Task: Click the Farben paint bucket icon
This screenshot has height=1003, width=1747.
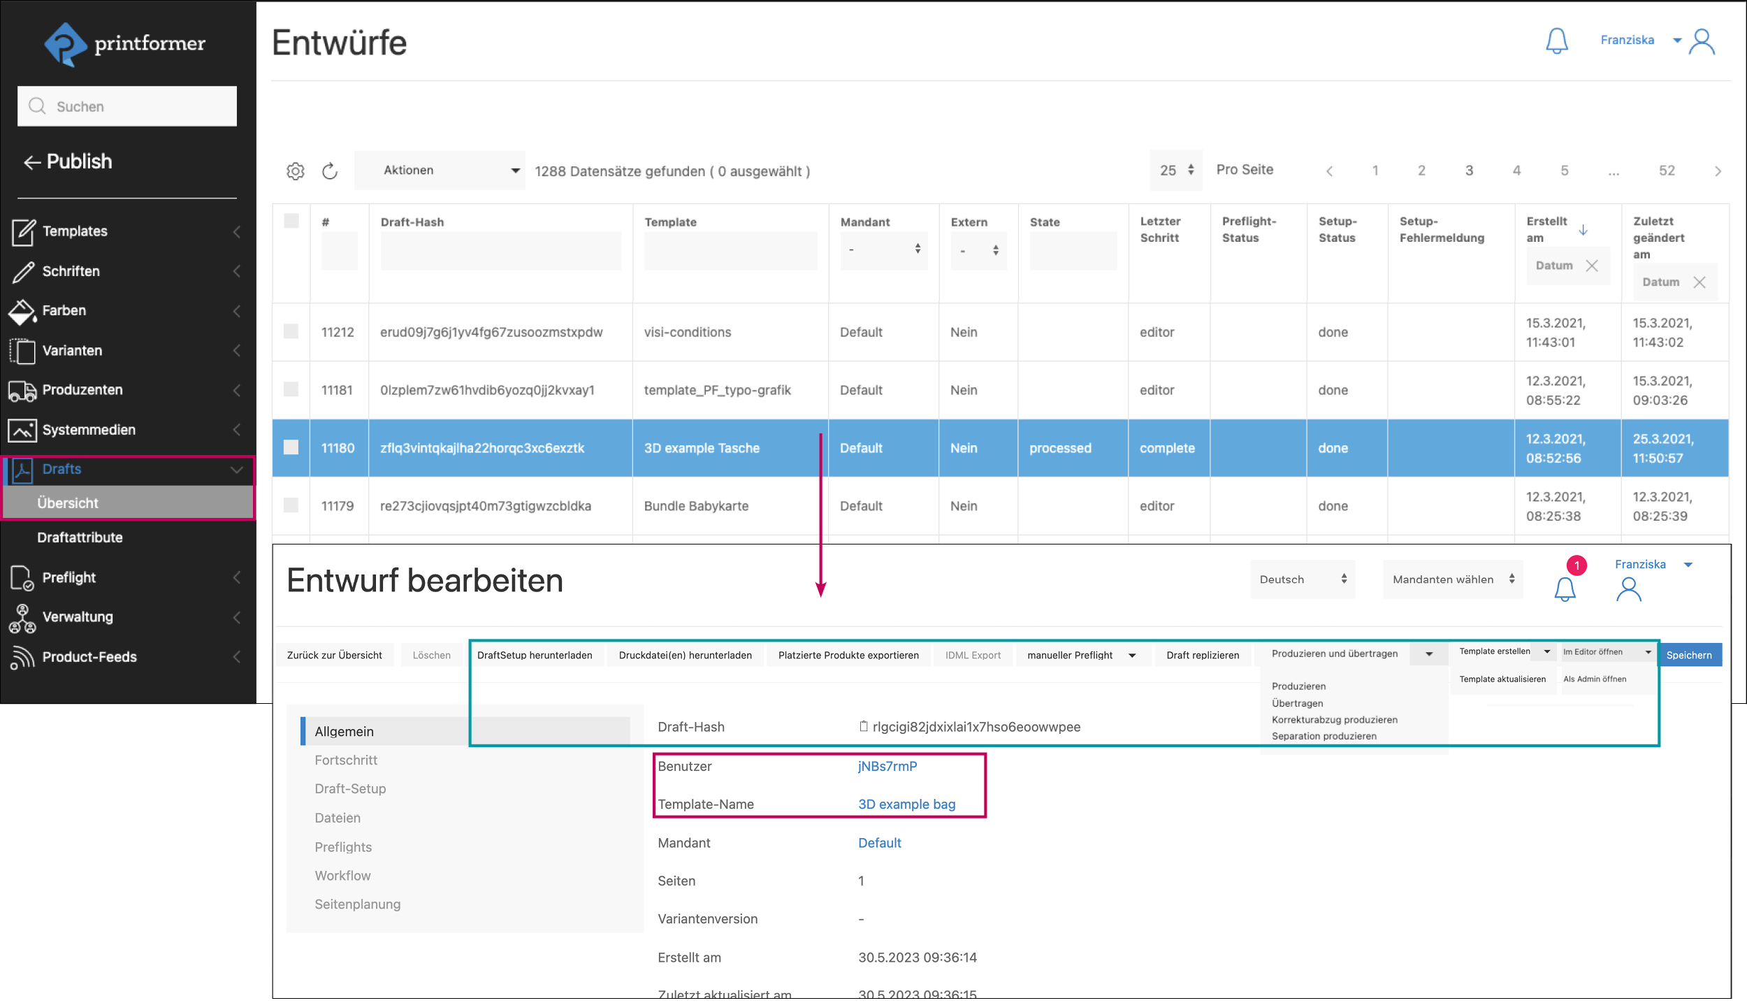Action: [22, 312]
